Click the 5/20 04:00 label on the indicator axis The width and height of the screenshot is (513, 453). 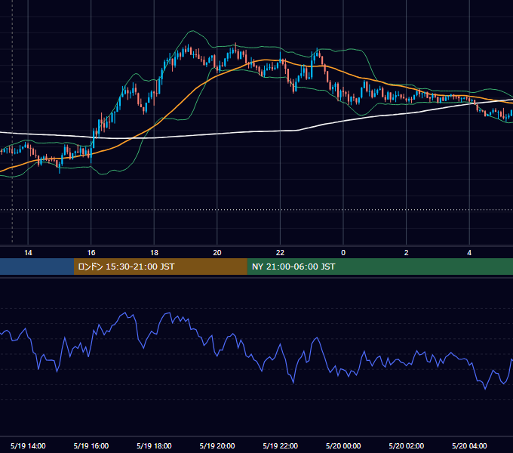click(x=469, y=445)
